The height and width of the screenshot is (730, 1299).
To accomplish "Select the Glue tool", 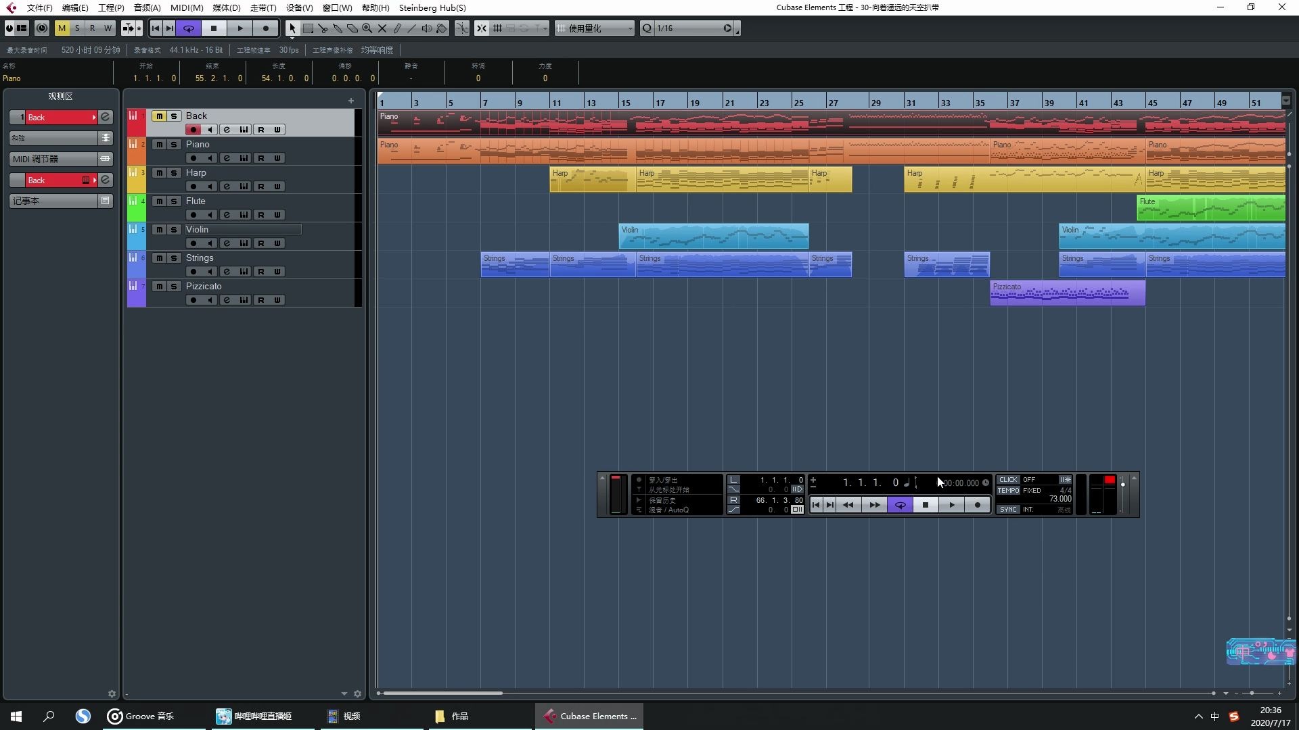I will coord(338,28).
